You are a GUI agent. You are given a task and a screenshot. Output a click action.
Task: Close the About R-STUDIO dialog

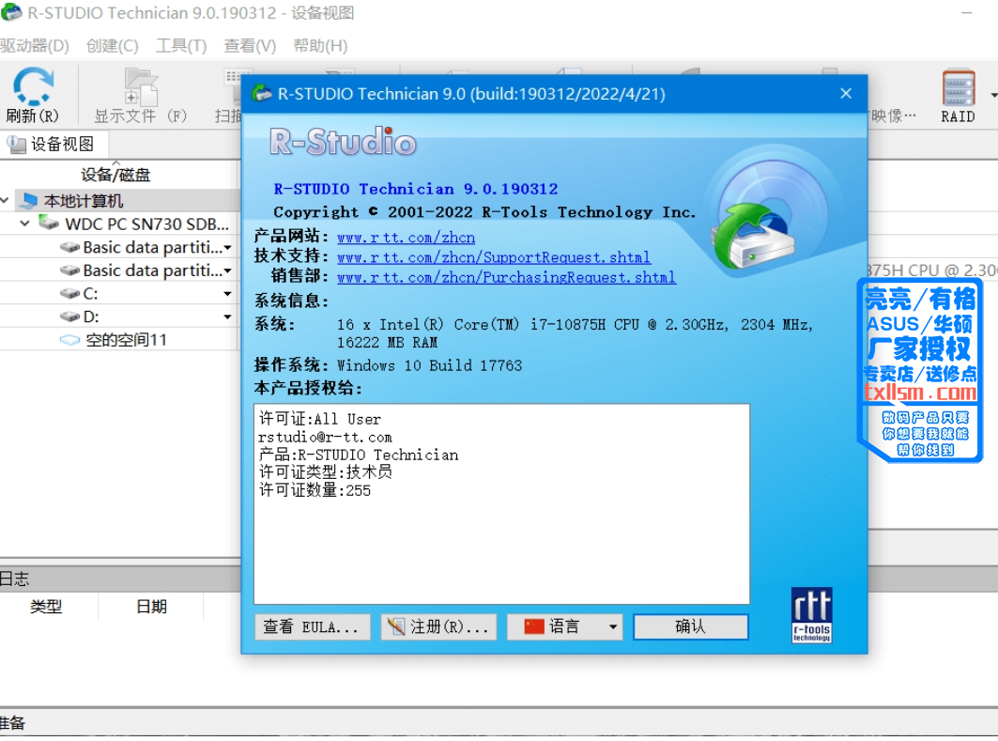[846, 94]
